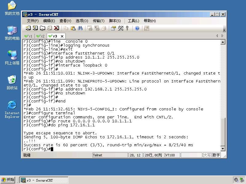This screenshot has width=246, height=184.
Task: Click the Reconnect session icon
Action: coord(50,28)
